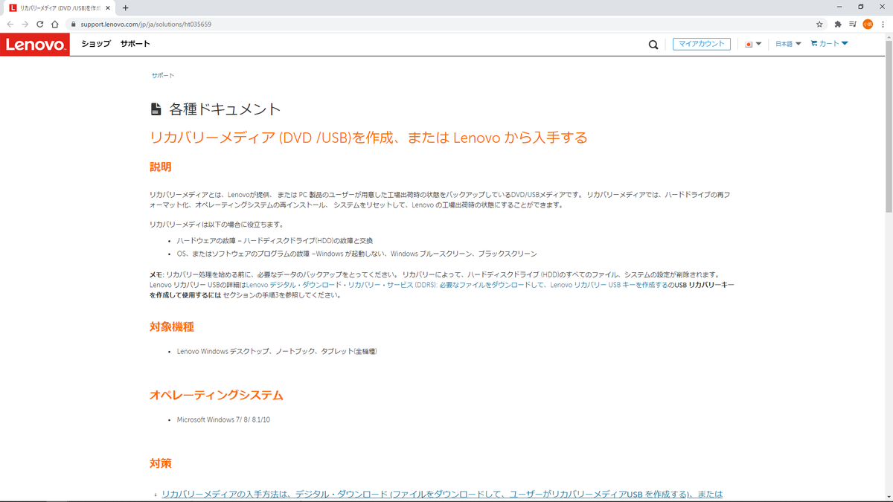Screen dimensions: 893x502
Task: Open the site search magnifier icon
Action: 653,44
